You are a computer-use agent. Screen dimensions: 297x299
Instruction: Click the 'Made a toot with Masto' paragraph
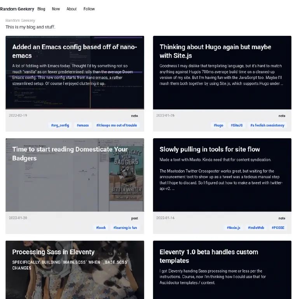215,160
